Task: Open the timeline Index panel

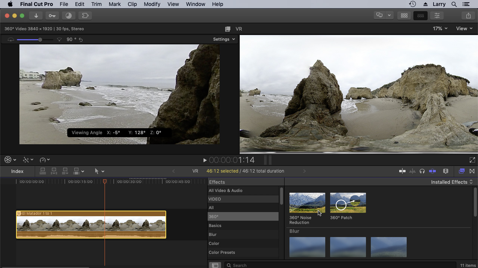Action: coord(17,171)
